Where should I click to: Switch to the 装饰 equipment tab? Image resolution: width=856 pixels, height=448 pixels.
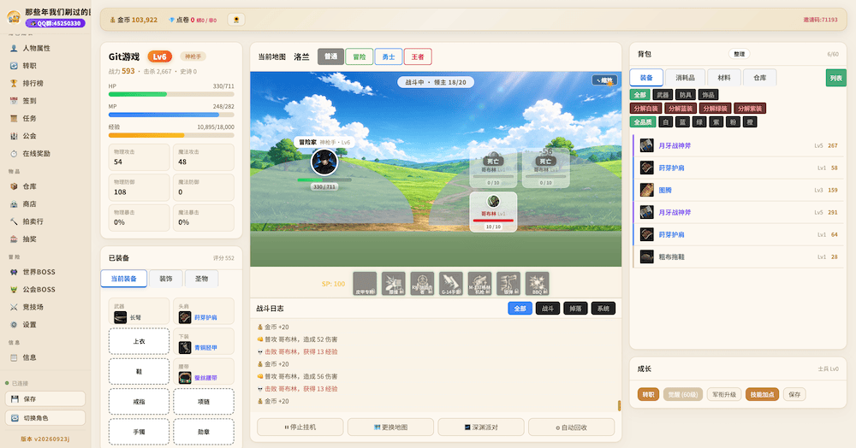pyautogui.click(x=166, y=279)
